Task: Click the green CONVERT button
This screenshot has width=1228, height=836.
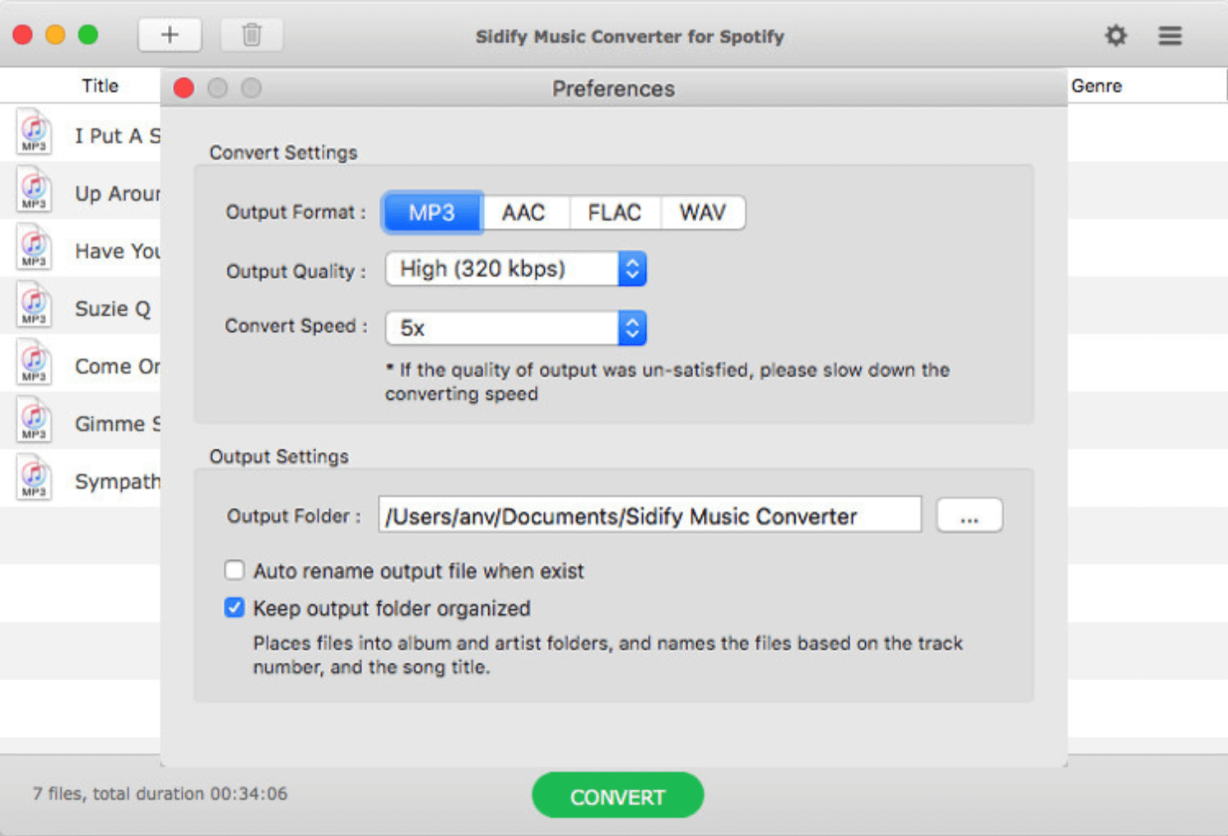Action: 618,796
